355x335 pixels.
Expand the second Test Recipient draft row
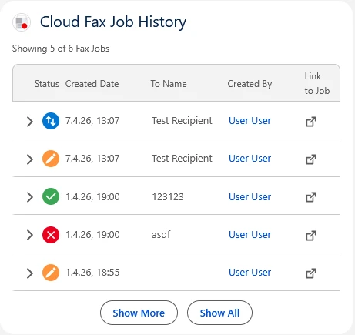coord(30,159)
